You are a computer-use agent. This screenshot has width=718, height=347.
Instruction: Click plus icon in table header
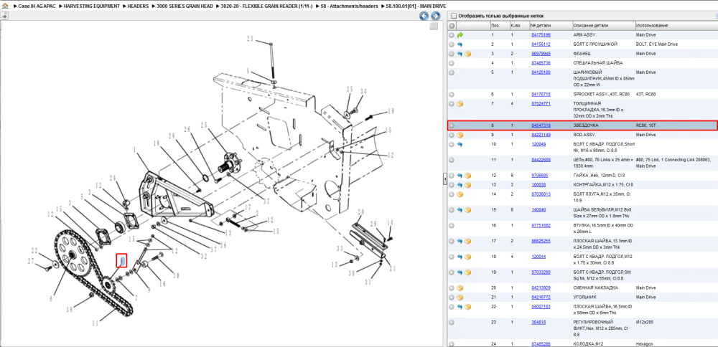coord(452,26)
